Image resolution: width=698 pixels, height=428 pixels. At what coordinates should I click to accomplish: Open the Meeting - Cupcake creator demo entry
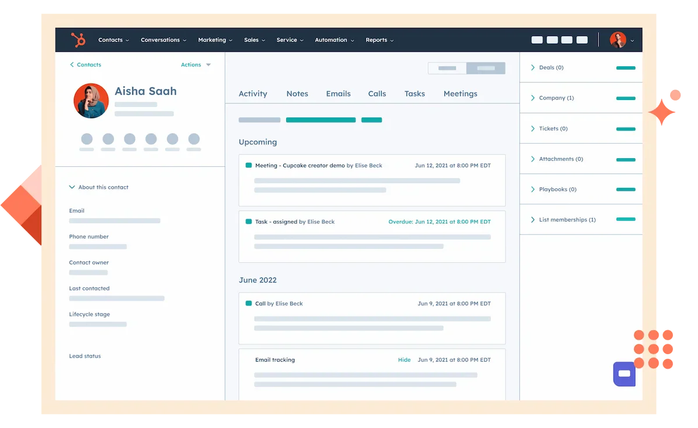372,180
